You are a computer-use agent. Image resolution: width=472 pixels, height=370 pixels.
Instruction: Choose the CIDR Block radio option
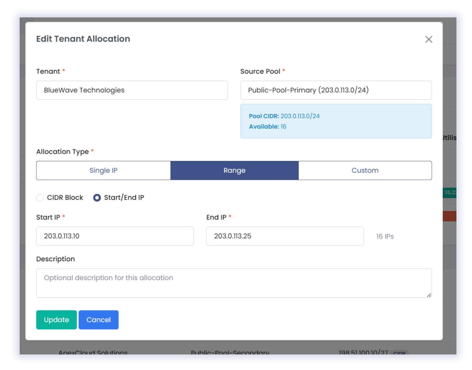[40, 198]
